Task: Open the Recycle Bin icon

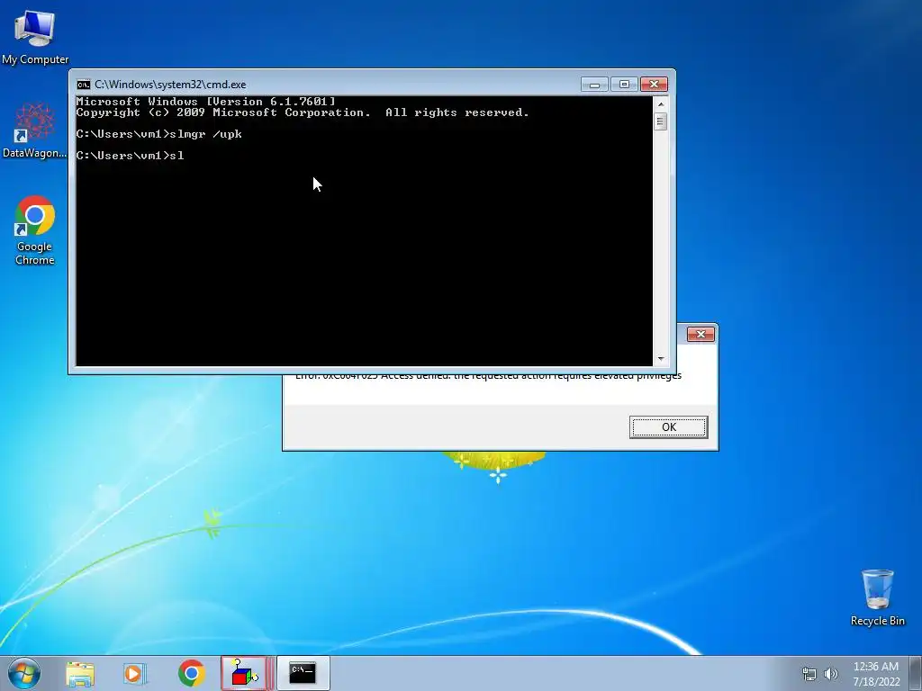Action: (x=877, y=597)
